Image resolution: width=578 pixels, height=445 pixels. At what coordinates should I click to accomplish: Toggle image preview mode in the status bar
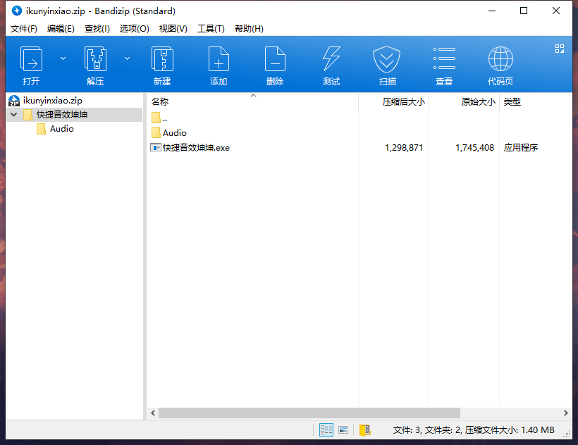343,430
